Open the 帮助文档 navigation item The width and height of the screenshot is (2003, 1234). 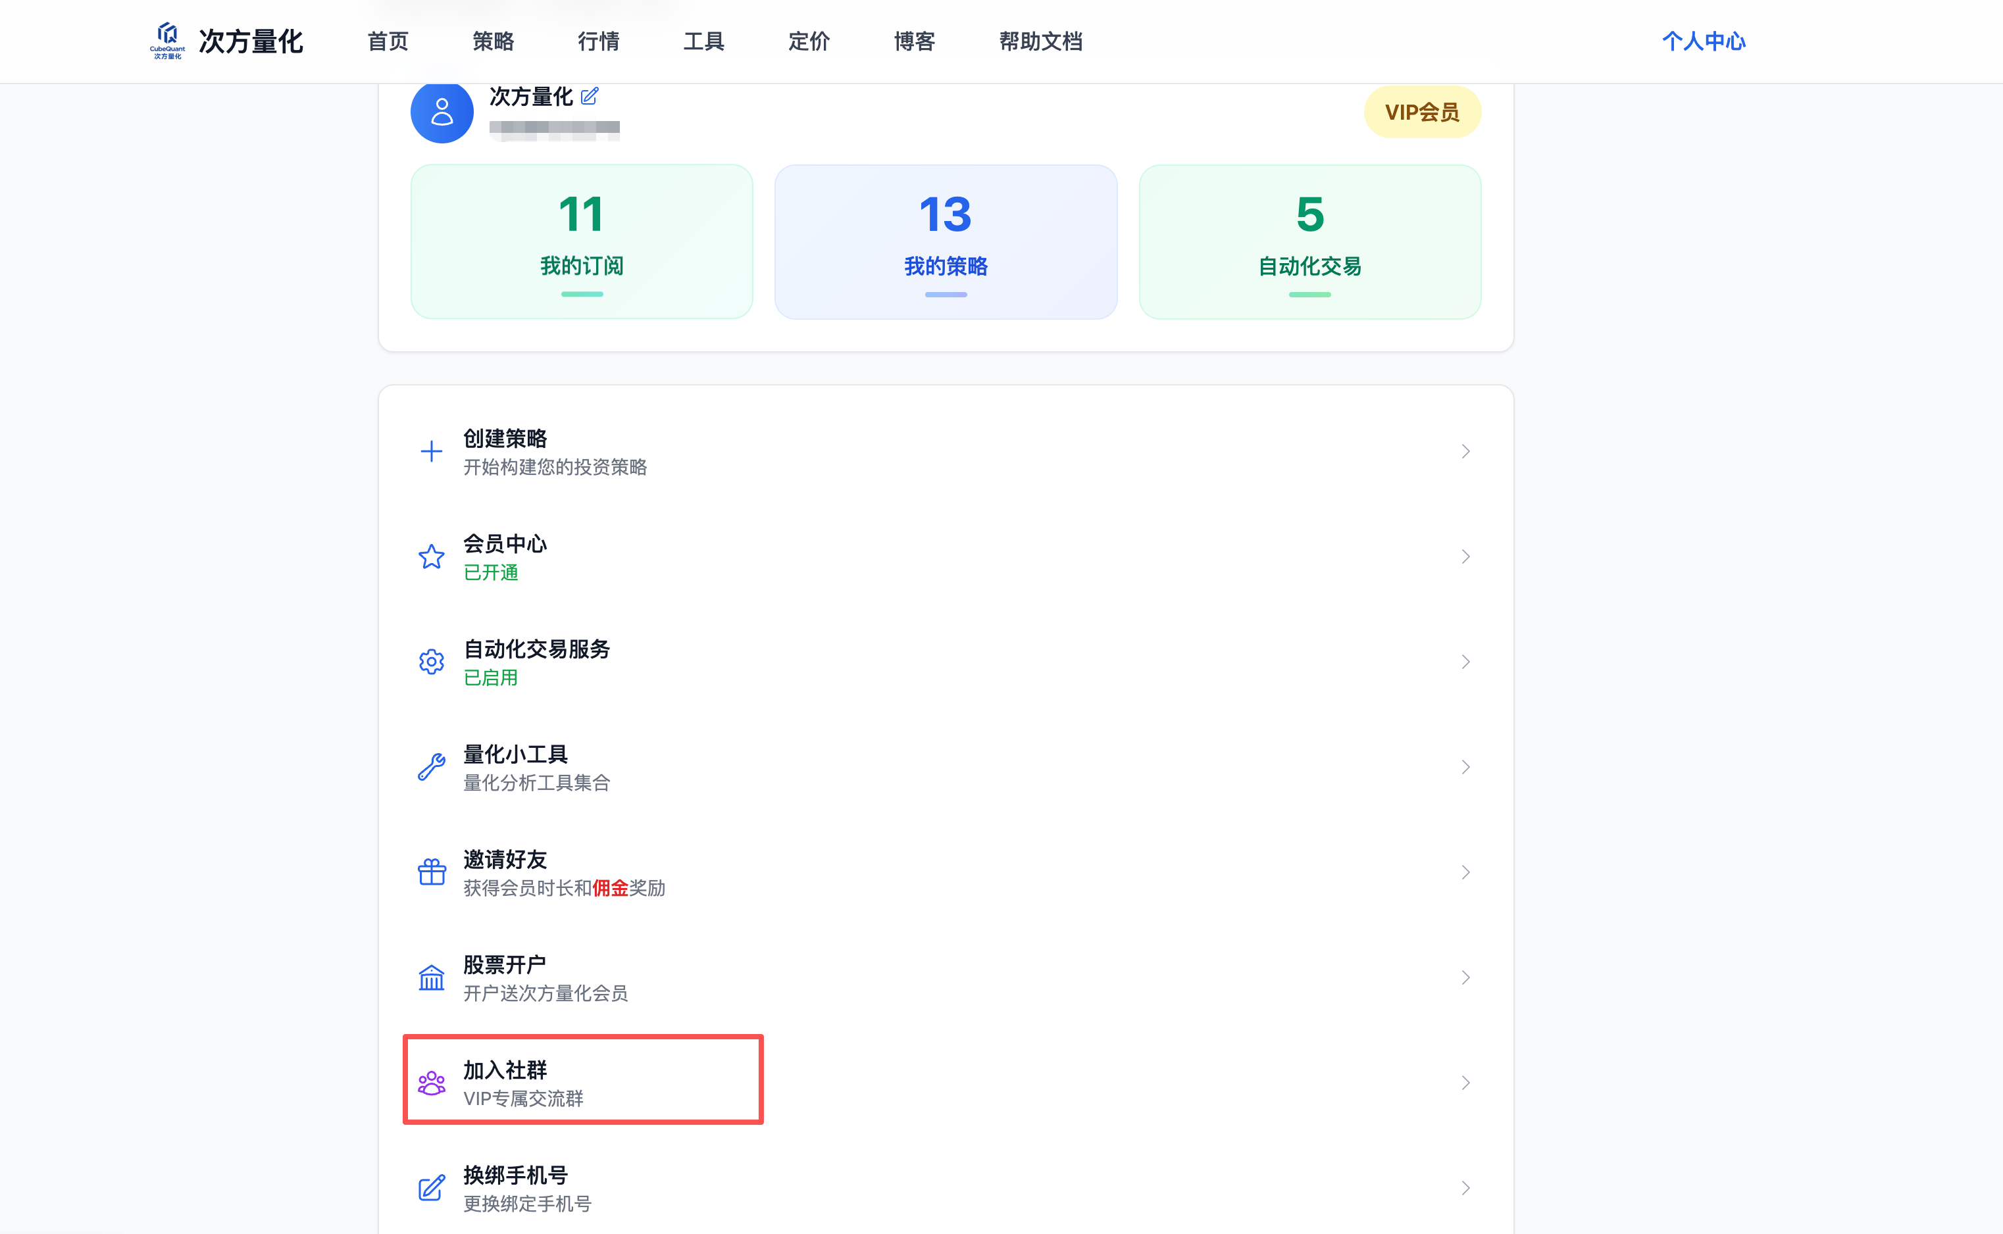1040,41
